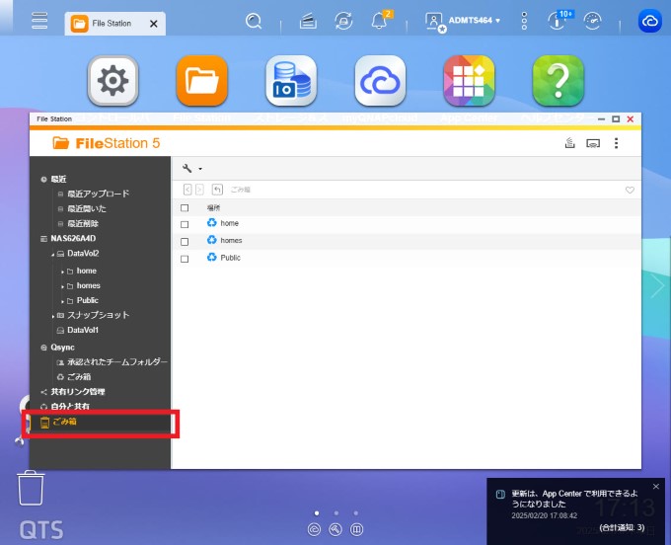Check the checkbox for home row
This screenshot has height=545, width=671.
click(185, 224)
